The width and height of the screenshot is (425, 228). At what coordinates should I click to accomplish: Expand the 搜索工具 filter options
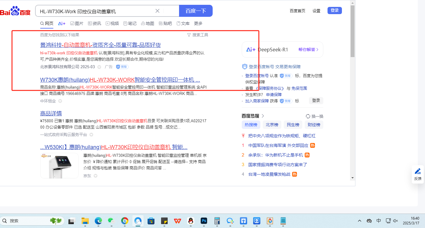197,35
